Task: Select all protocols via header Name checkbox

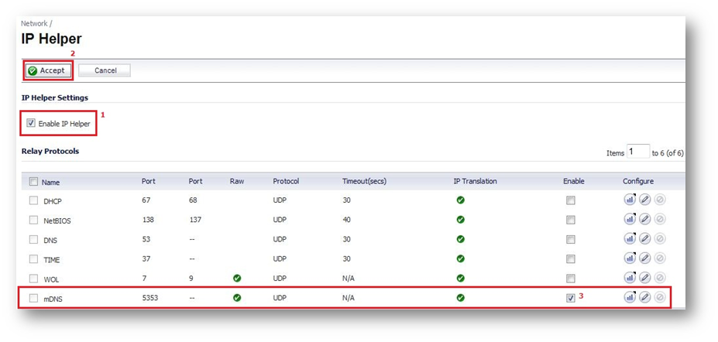Action: pyautogui.click(x=33, y=182)
